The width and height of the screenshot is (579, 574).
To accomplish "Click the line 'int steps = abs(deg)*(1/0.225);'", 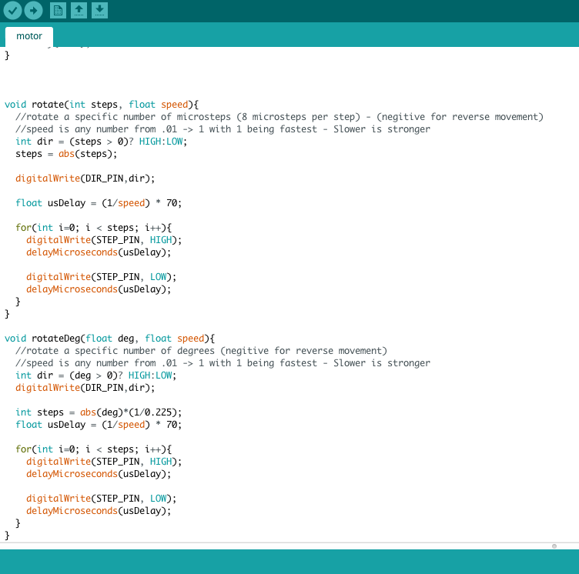I will coord(99,412).
